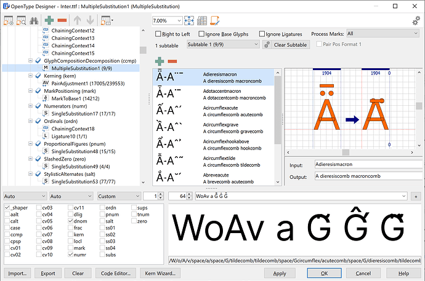Toggle the kern feature checkbox
Image resolution: width=425 pixels, height=281 pixels.
(x=71, y=234)
